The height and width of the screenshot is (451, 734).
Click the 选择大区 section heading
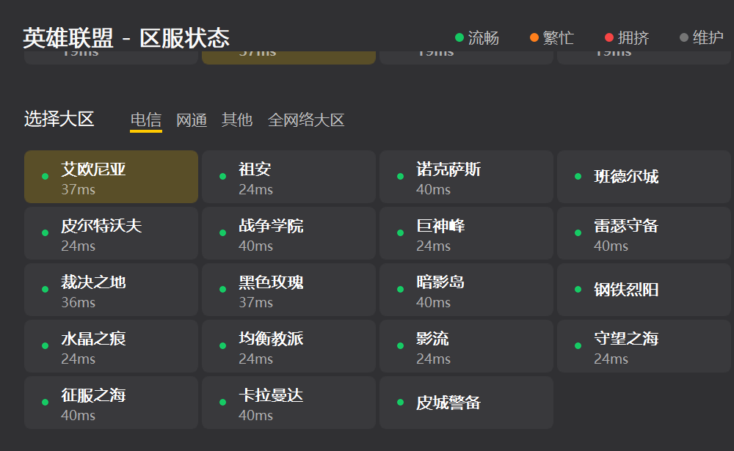coord(59,120)
